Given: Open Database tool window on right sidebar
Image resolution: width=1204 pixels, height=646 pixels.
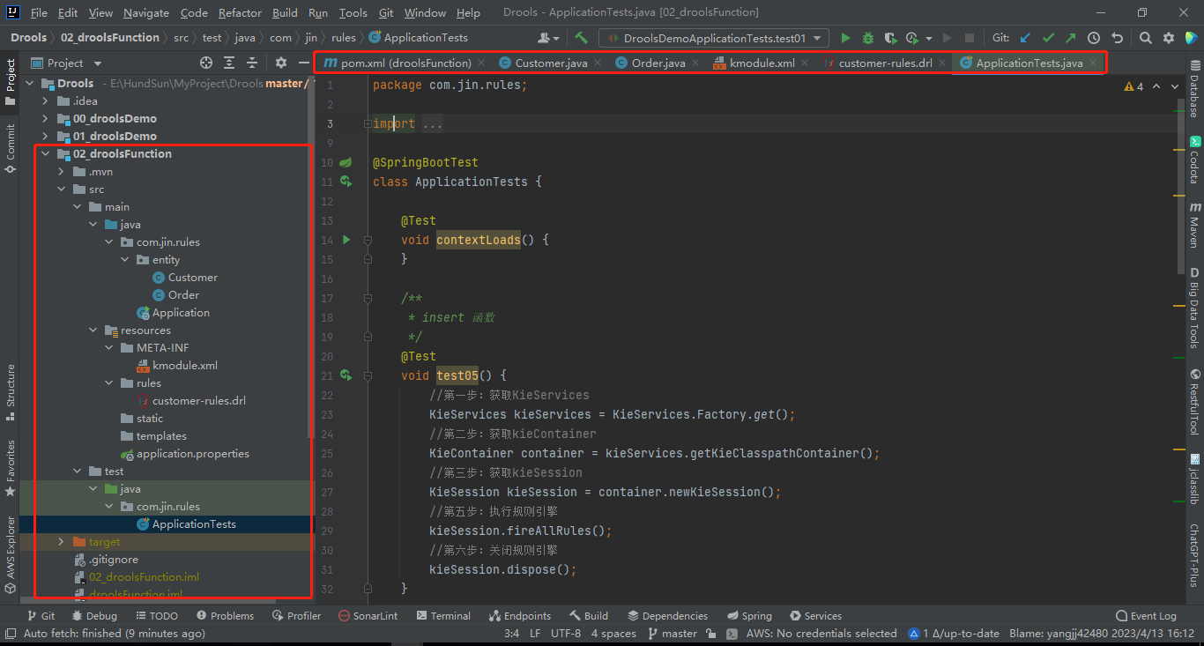Looking at the screenshot, I should click(x=1194, y=90).
